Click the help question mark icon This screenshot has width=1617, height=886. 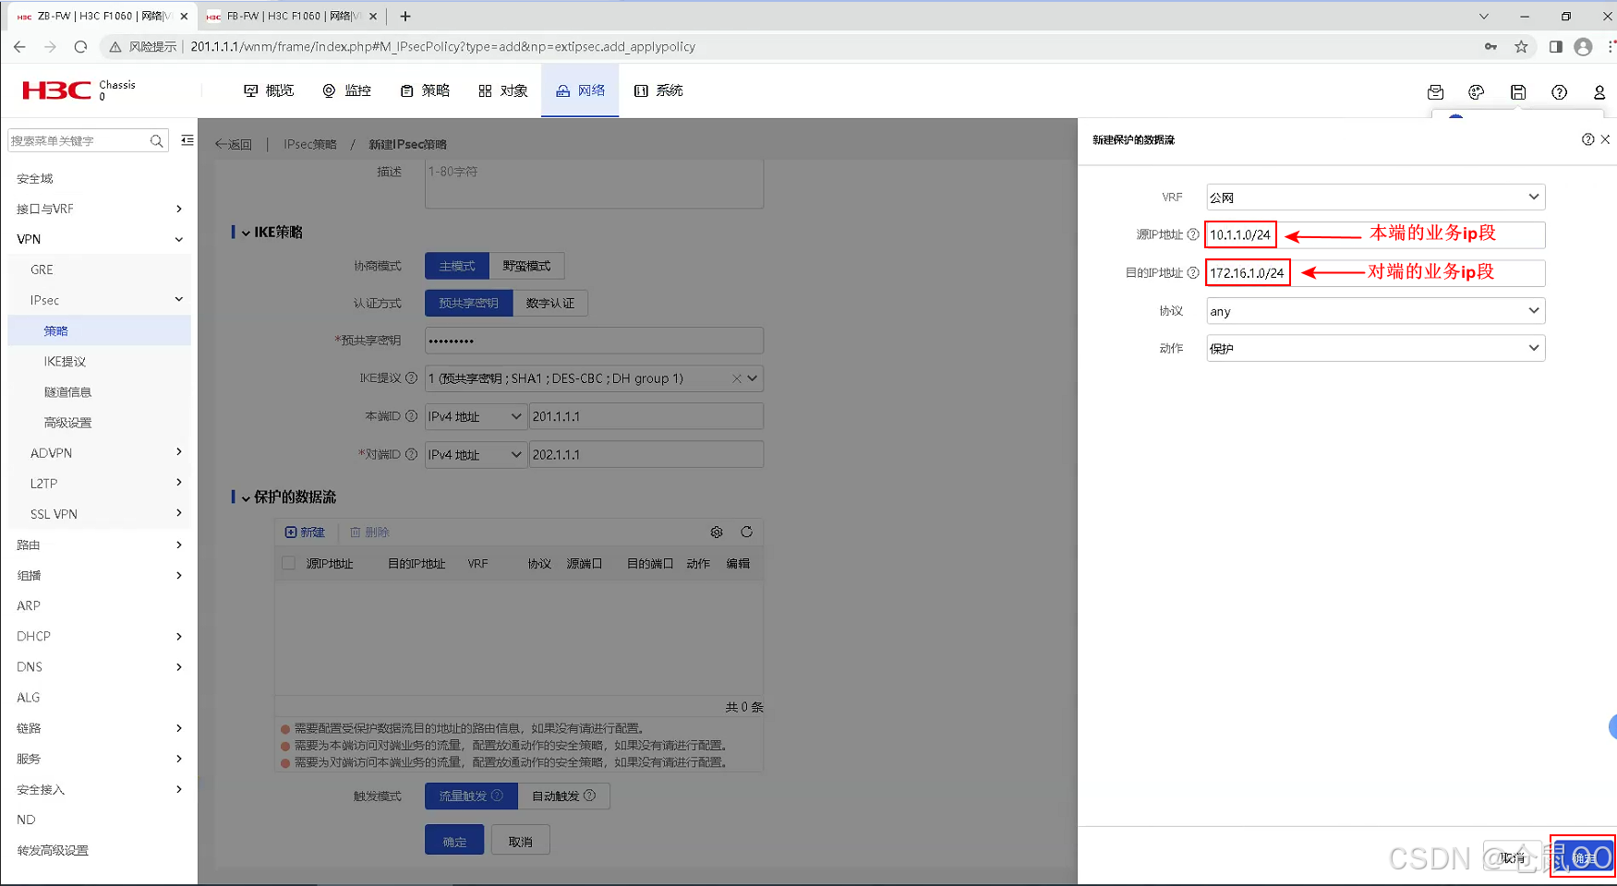(x=1560, y=92)
